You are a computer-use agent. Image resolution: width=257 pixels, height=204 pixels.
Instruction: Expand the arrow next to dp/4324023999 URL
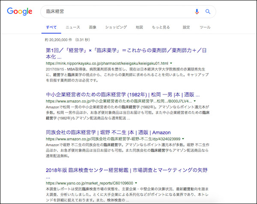click(x=183, y=139)
